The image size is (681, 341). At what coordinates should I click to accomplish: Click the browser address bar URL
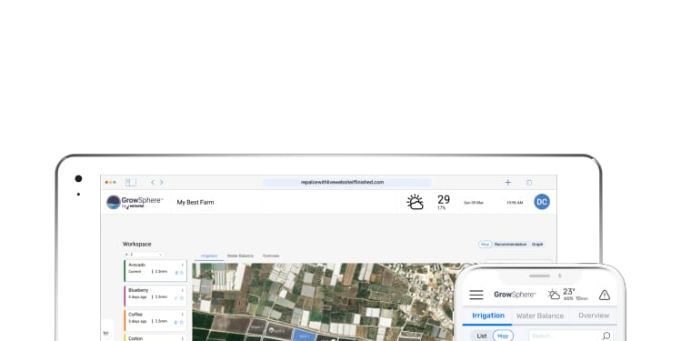point(342,183)
